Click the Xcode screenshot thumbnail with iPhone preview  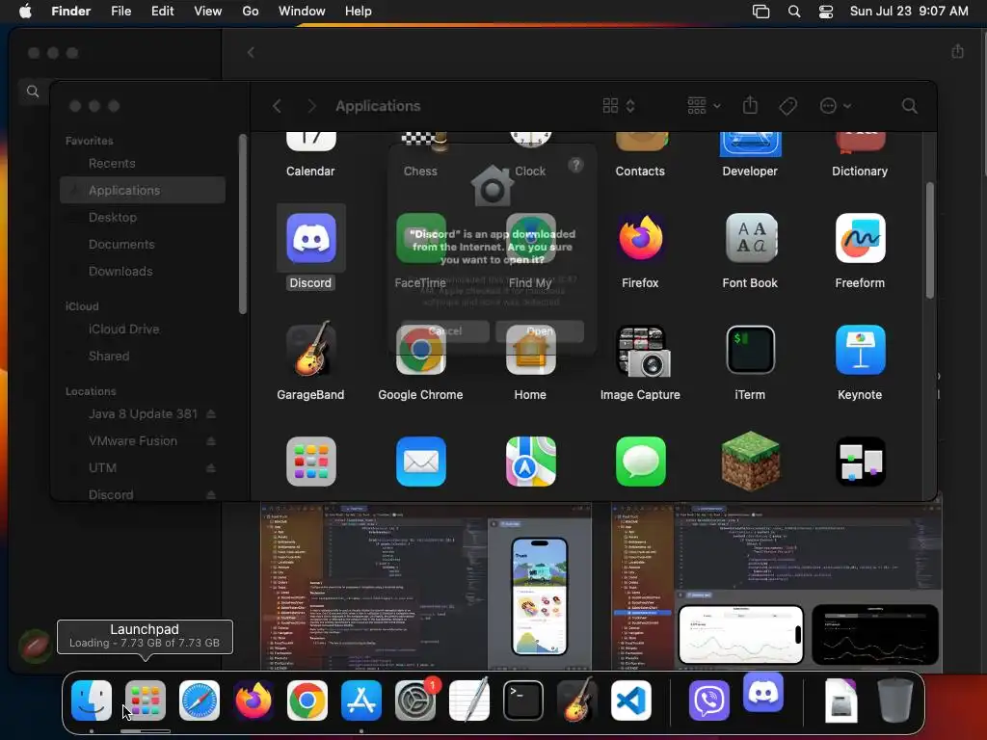click(426, 587)
